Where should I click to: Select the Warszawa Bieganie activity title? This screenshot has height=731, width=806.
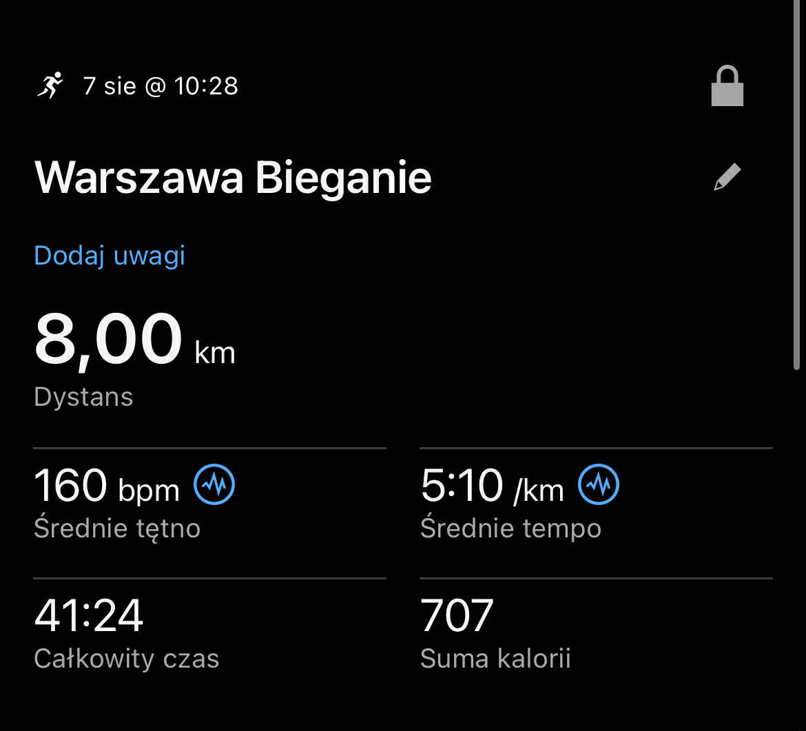tap(233, 178)
